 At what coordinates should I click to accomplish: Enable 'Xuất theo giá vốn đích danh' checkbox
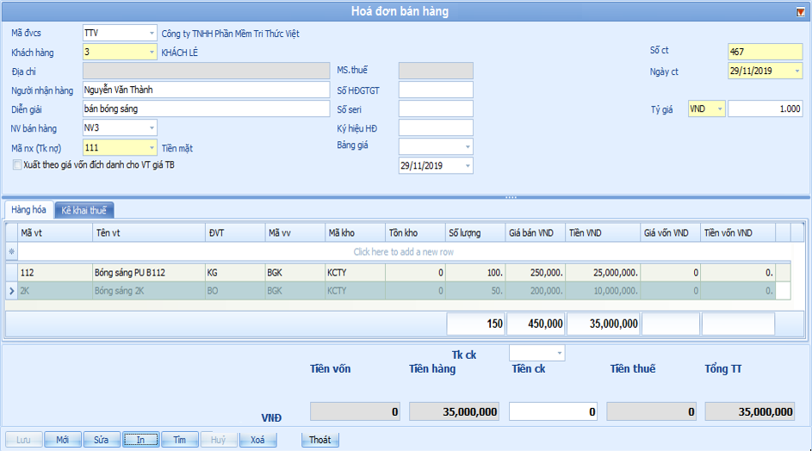click(x=17, y=164)
